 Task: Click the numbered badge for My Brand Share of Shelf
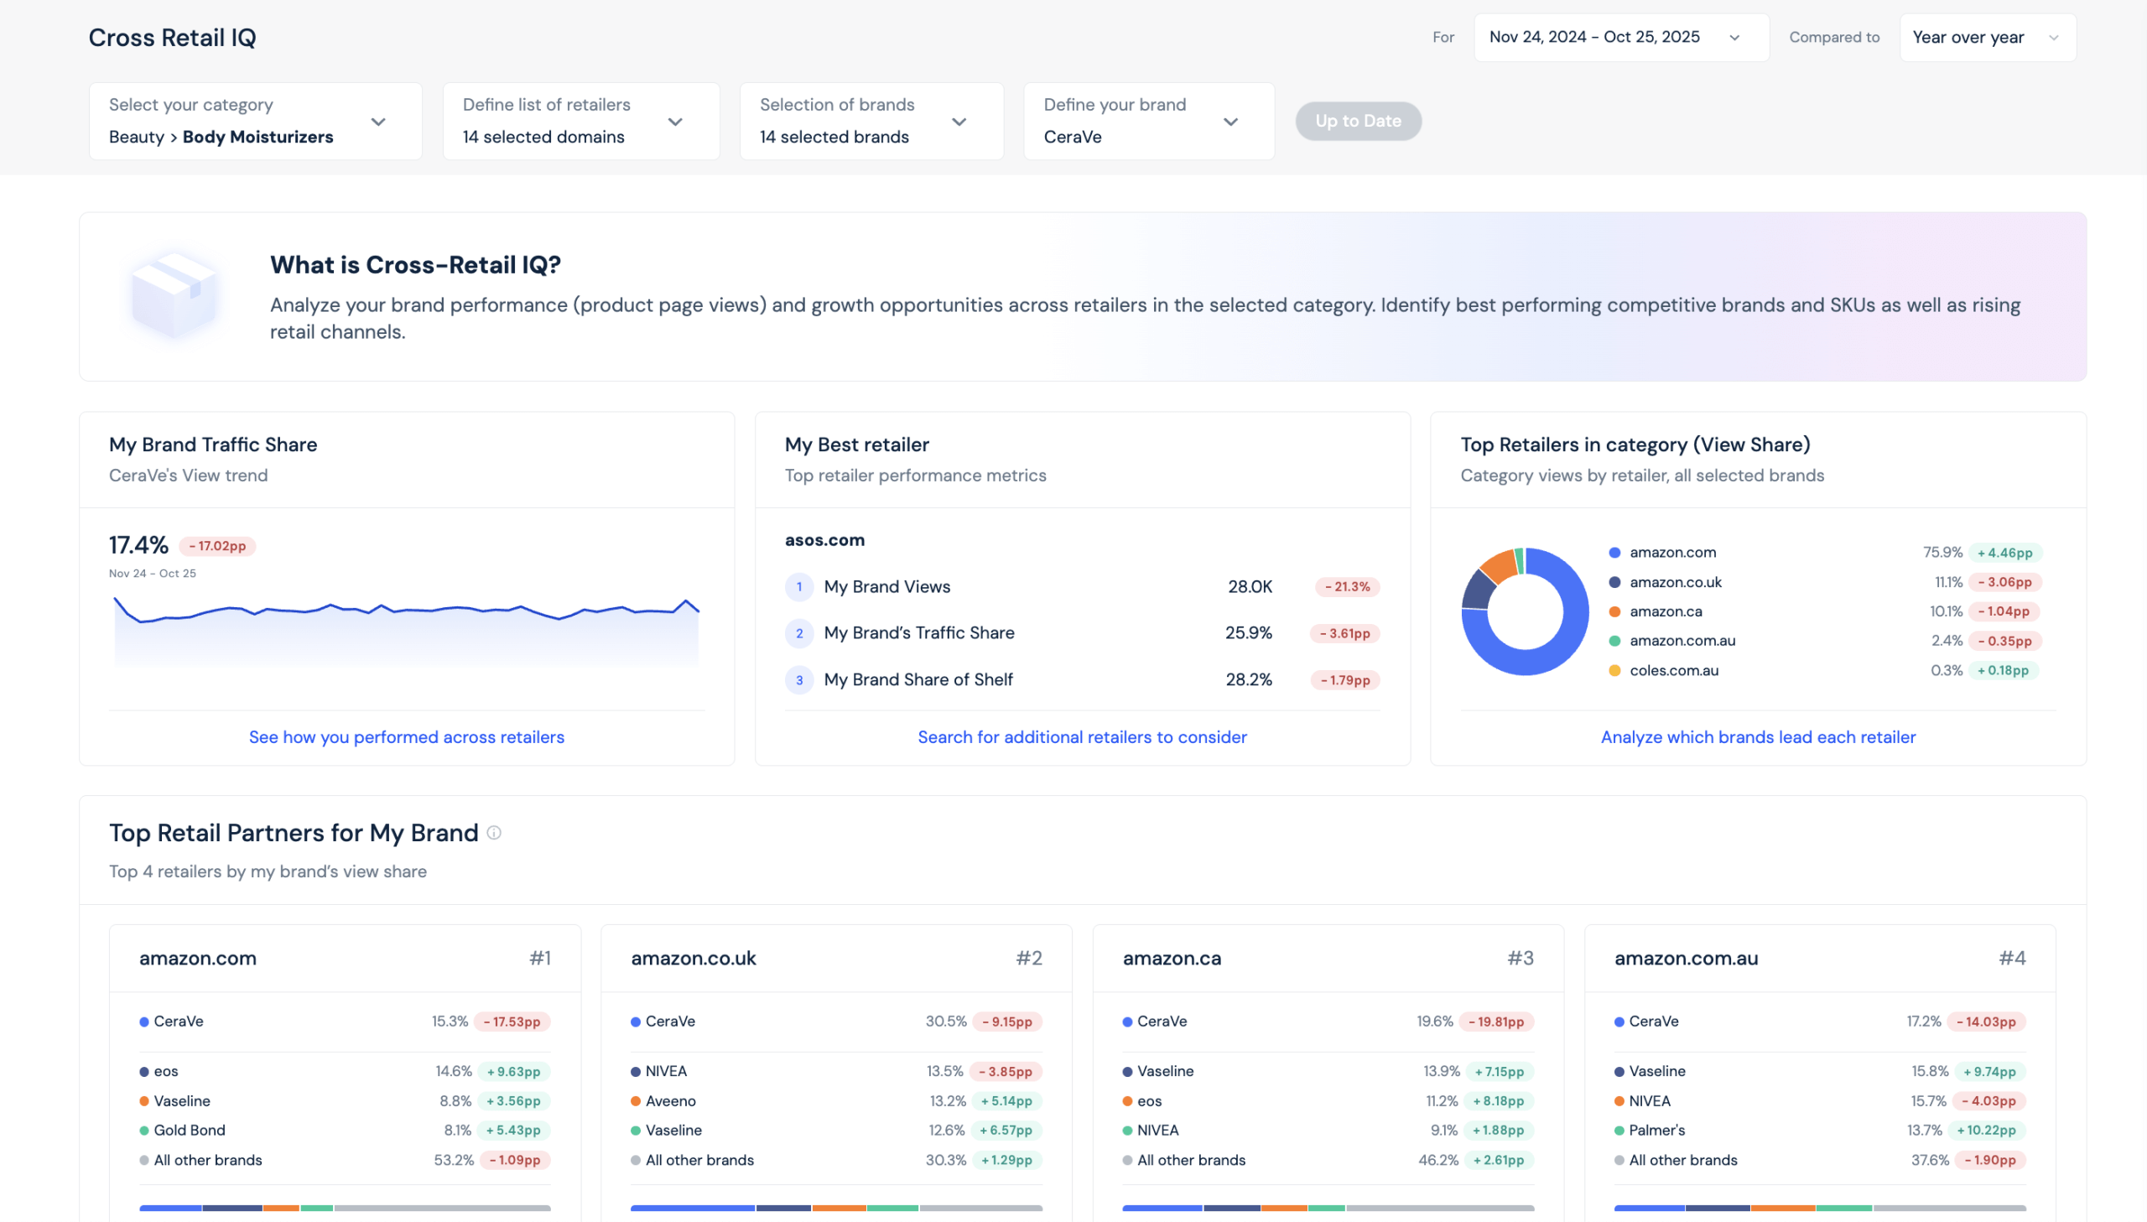click(798, 681)
